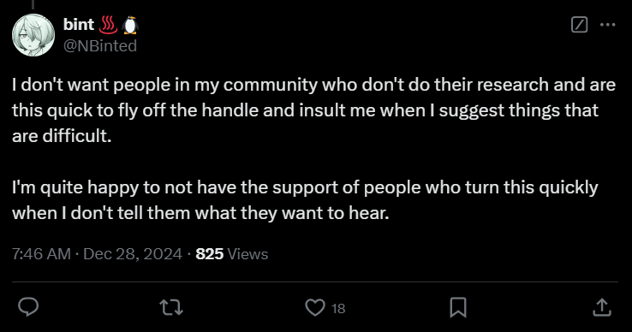Bookmark this post with the bookmark icon

pos(458,308)
